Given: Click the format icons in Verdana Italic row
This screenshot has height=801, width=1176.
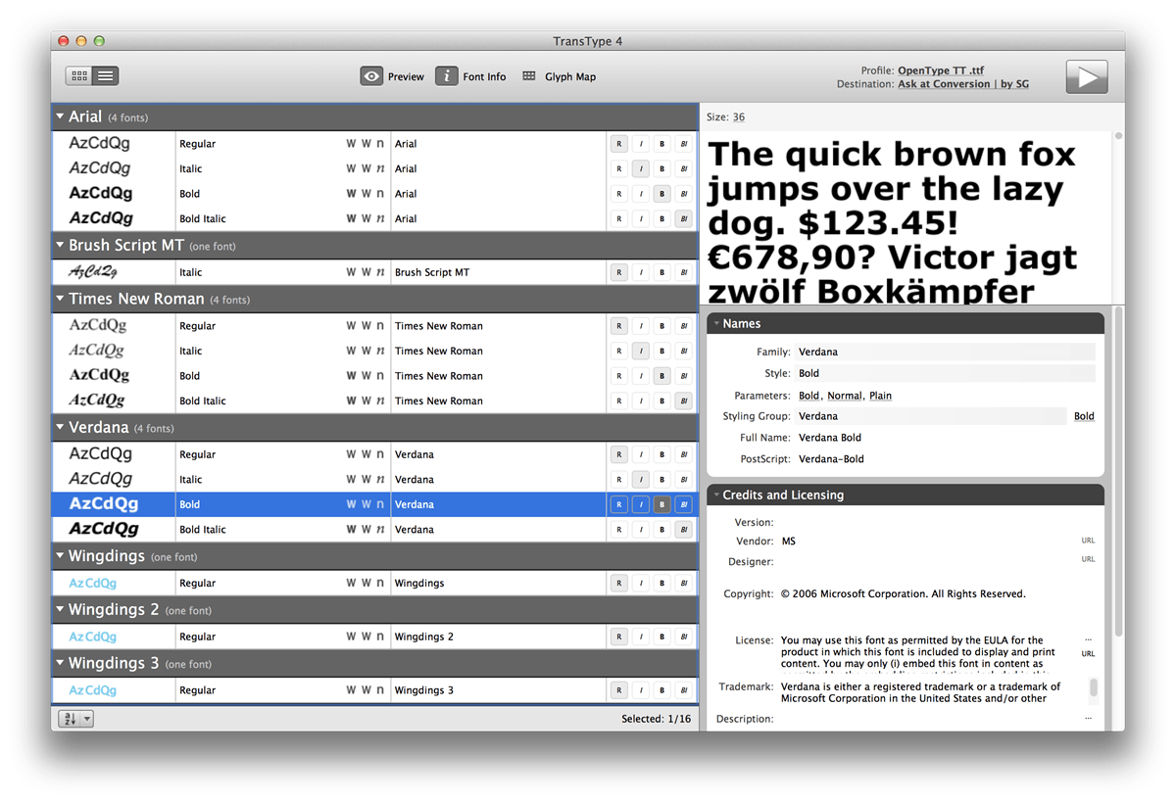Looking at the screenshot, I should point(366,480).
